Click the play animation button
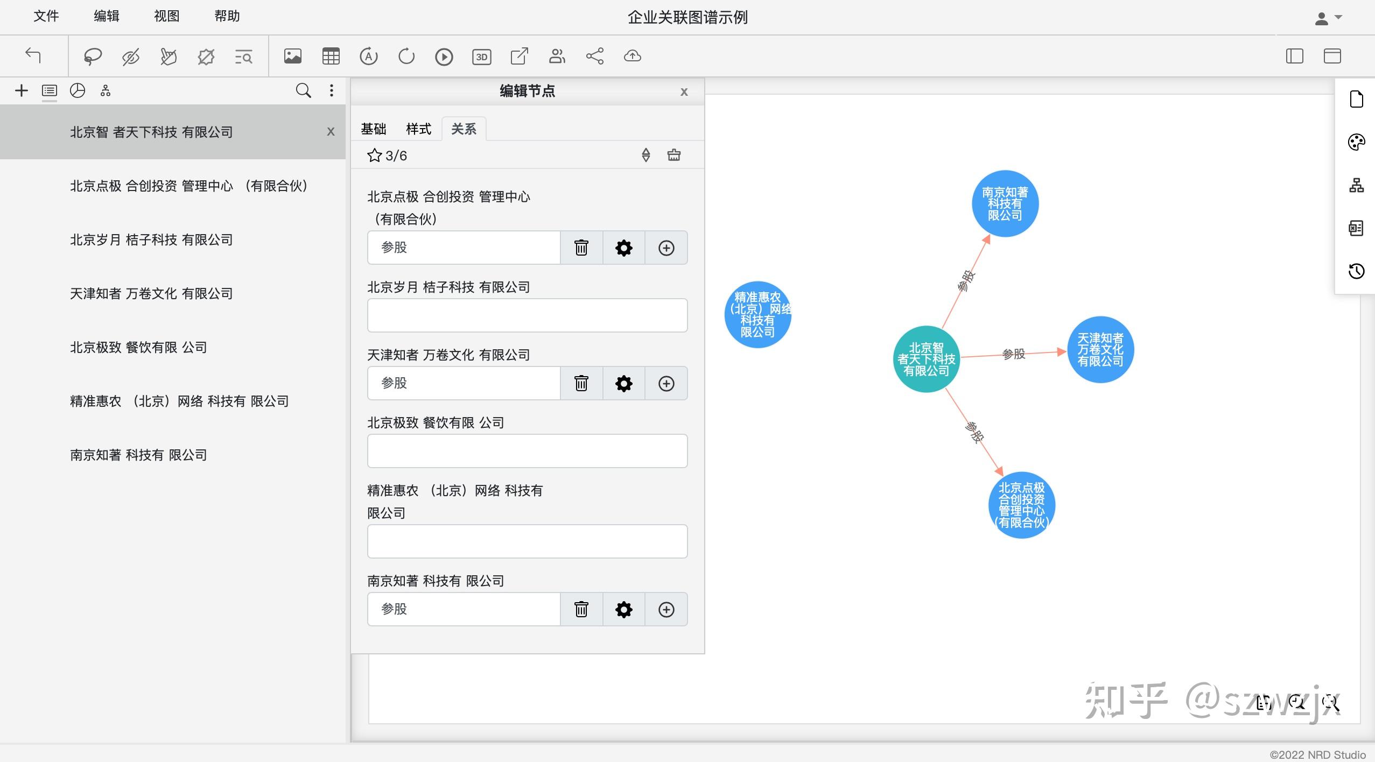 [444, 57]
